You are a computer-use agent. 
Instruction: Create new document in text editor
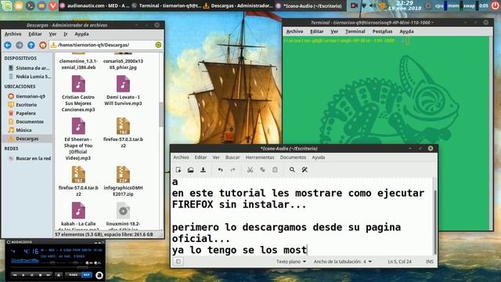pyautogui.click(x=178, y=170)
